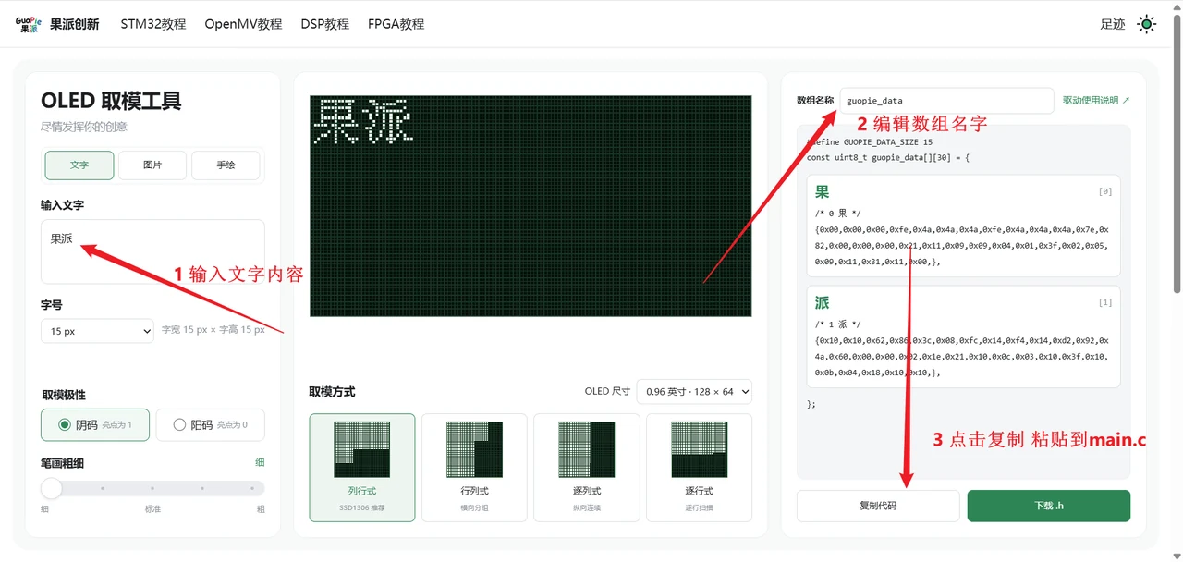Switch to the 手绘 input tab

tap(226, 165)
